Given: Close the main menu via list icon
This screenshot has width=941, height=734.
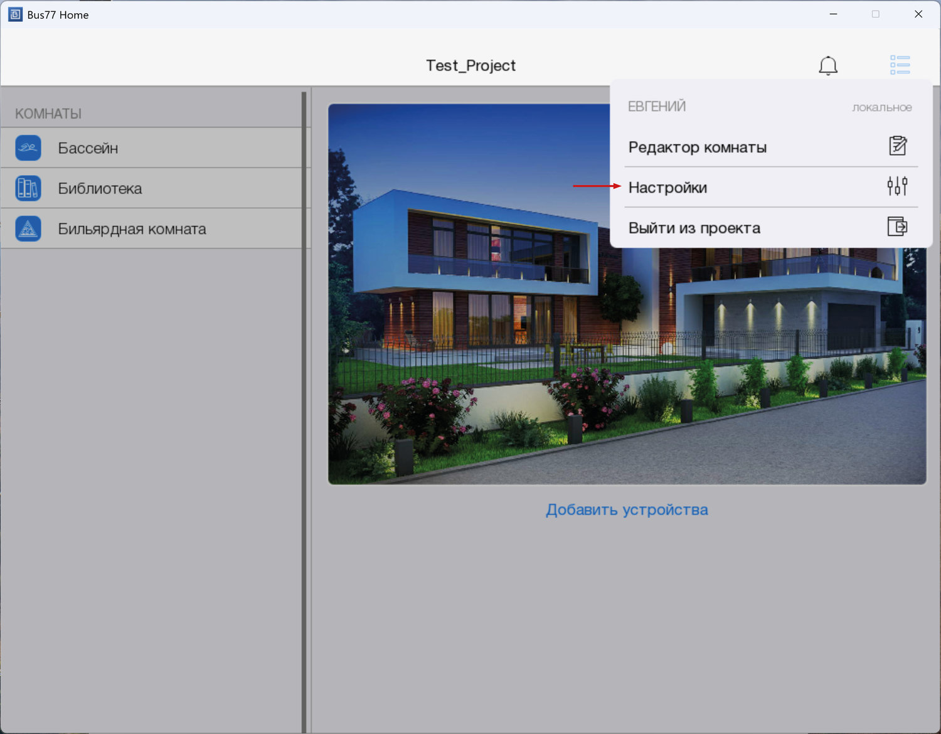Looking at the screenshot, I should click(900, 65).
